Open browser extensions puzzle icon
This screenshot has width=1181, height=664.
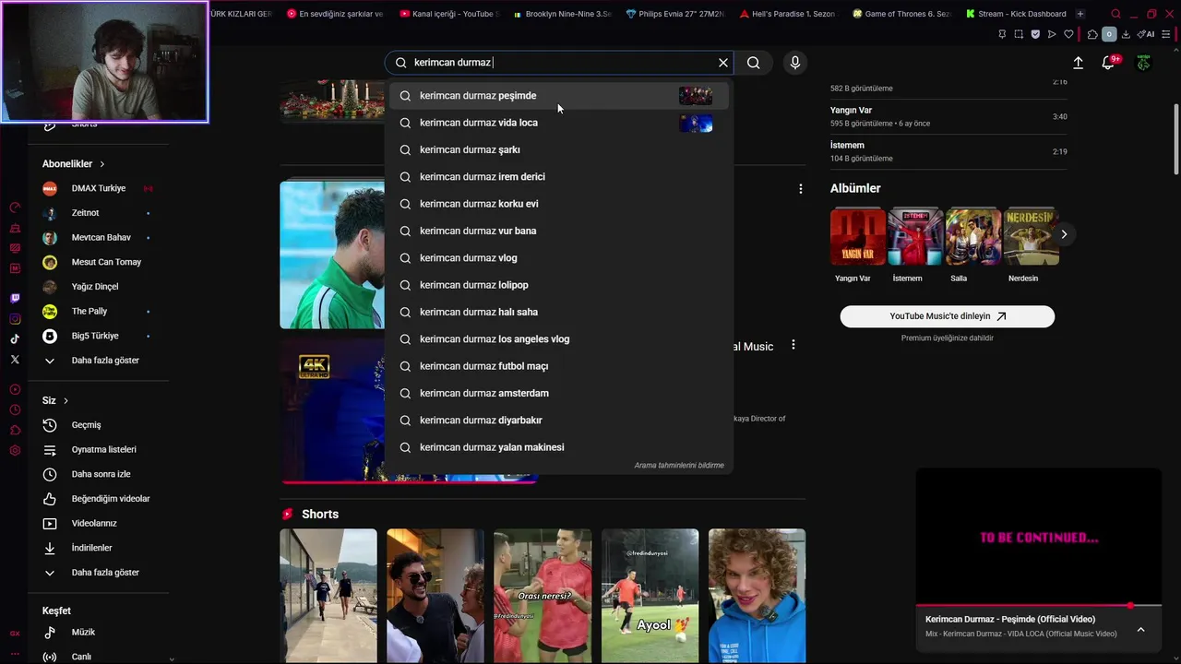[x=1092, y=34]
